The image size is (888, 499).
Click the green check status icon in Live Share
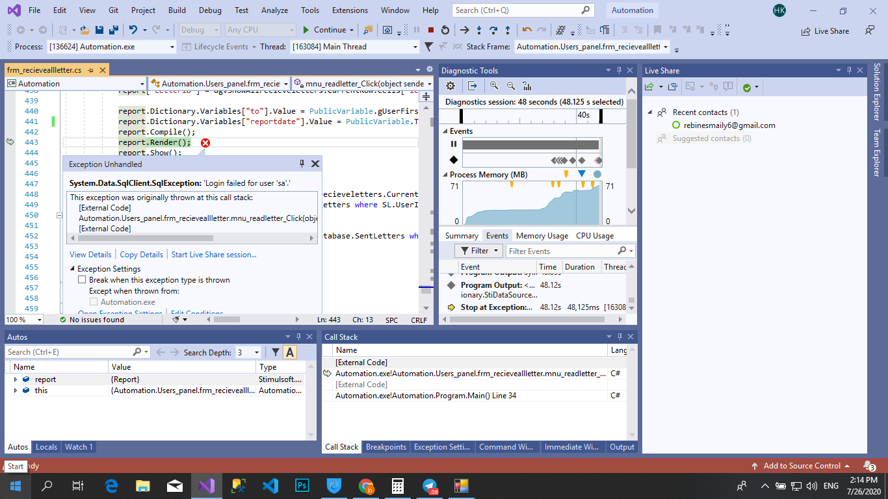747,87
